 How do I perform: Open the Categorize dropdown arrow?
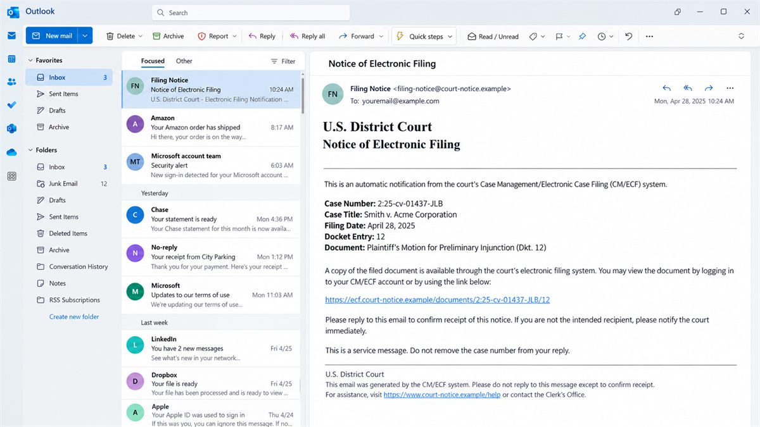pos(543,36)
